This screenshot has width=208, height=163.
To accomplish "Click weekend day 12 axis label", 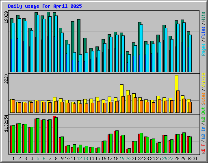I will click(79, 159).
